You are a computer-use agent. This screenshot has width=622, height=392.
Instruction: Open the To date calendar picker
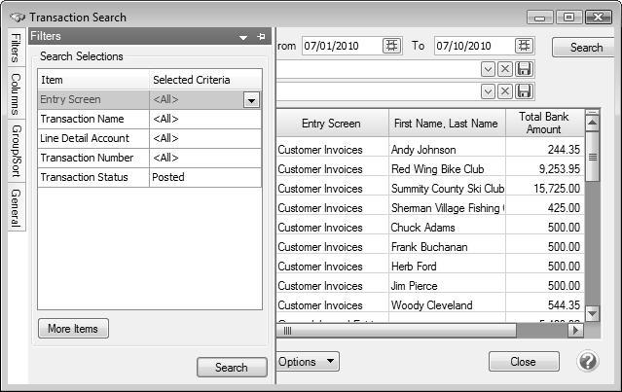click(x=525, y=46)
